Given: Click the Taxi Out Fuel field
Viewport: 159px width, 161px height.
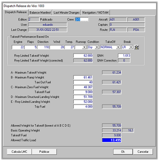Looking at the screenshot, I should tap(83, 82).
